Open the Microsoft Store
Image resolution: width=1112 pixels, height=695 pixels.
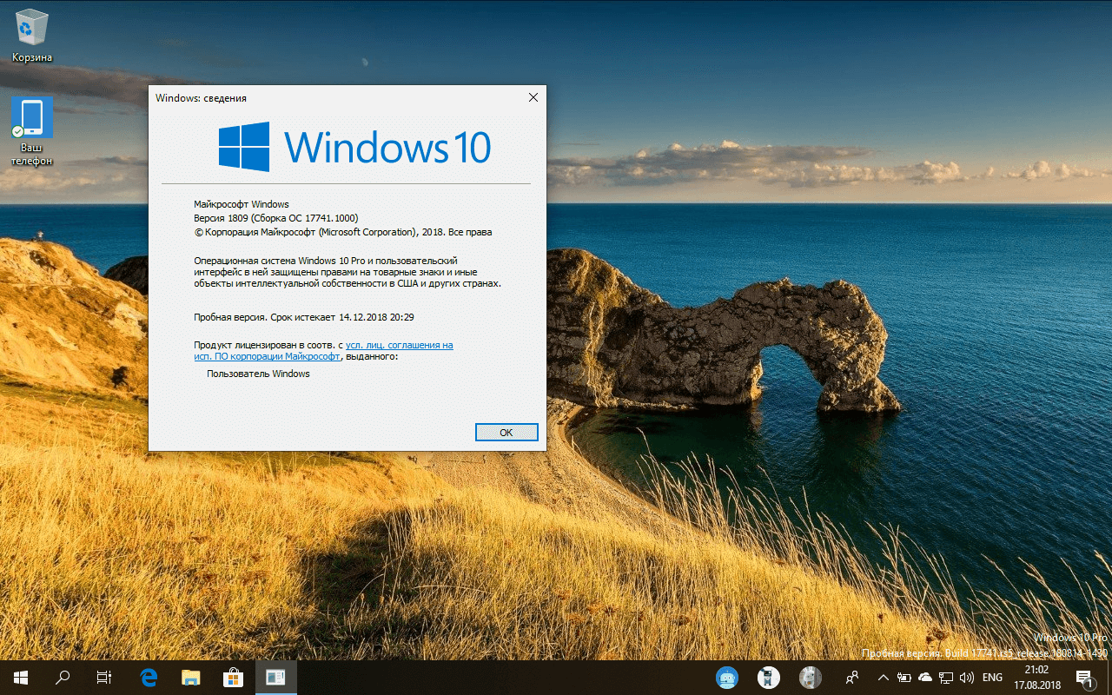(x=233, y=677)
